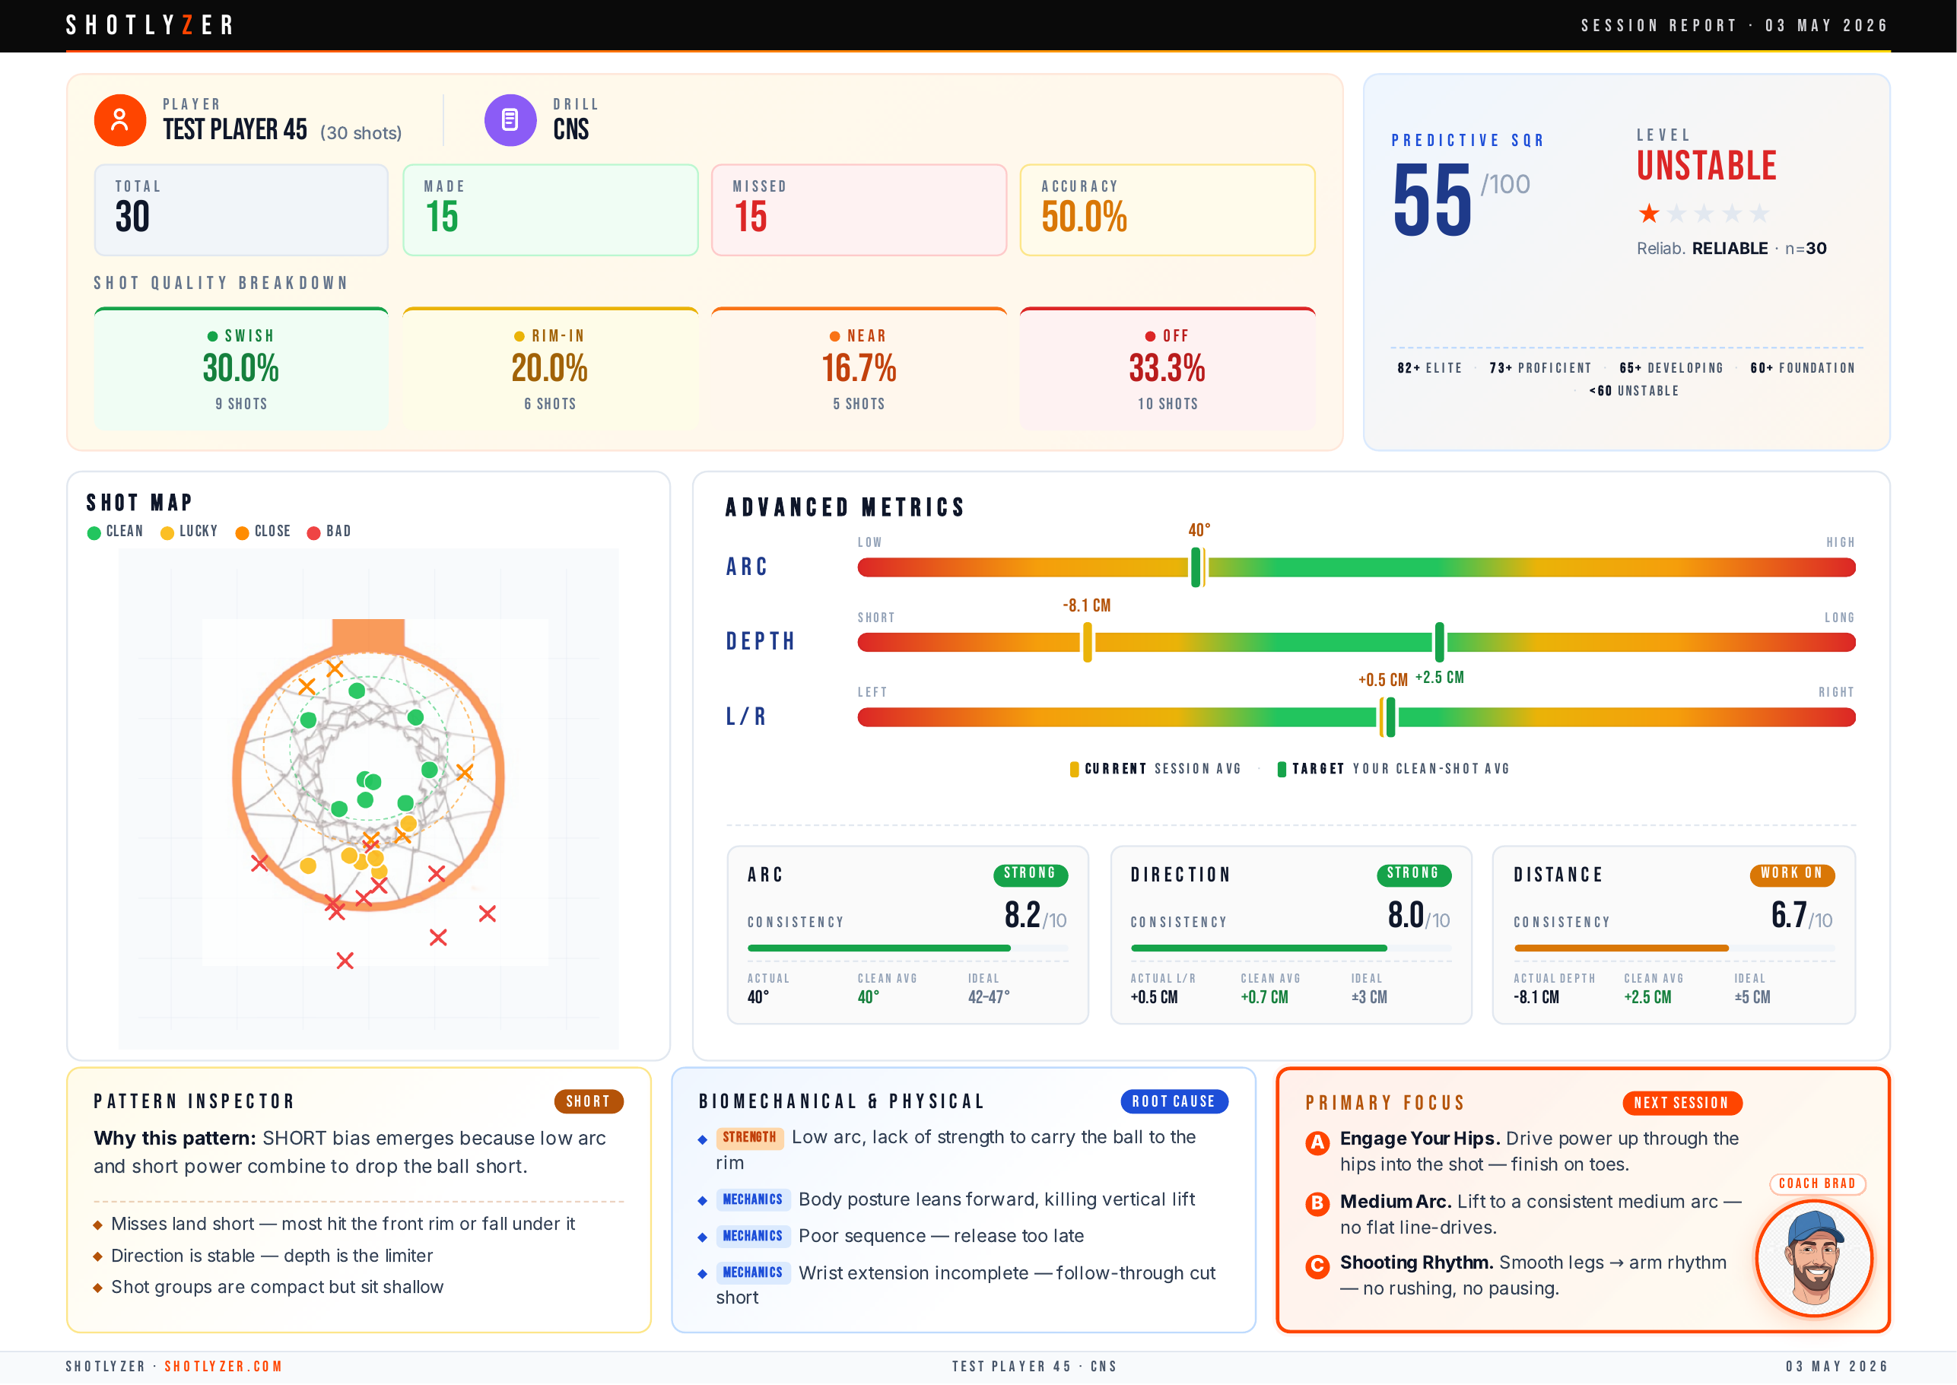Click the COACH BRAD label
This screenshot has width=1957, height=1385.
(x=1817, y=1183)
